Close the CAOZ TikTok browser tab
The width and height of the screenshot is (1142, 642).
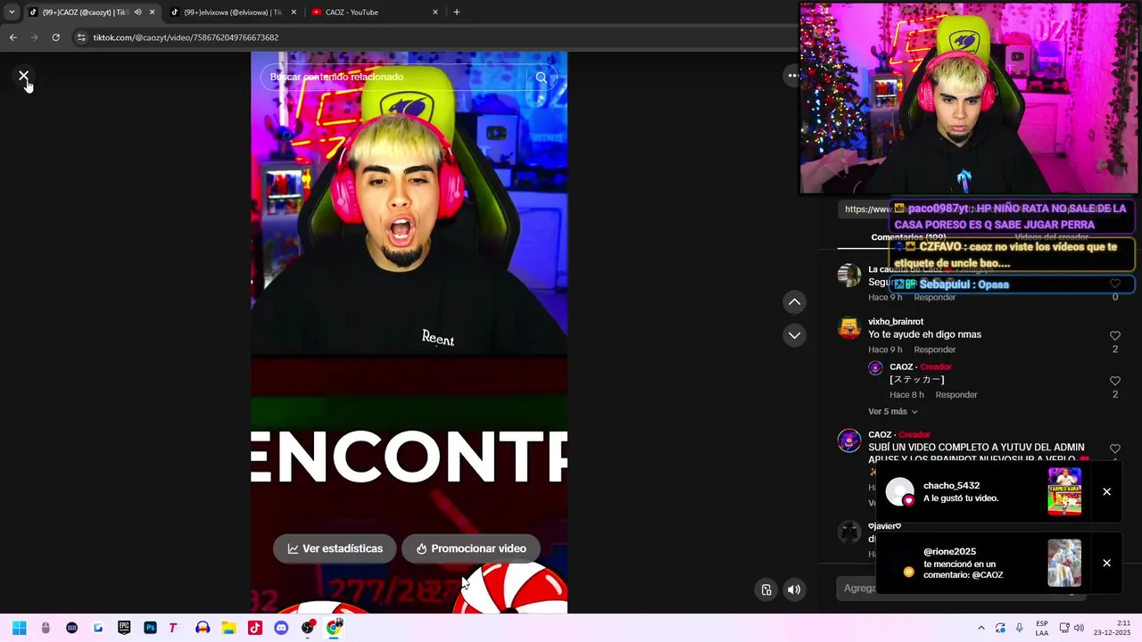152,12
